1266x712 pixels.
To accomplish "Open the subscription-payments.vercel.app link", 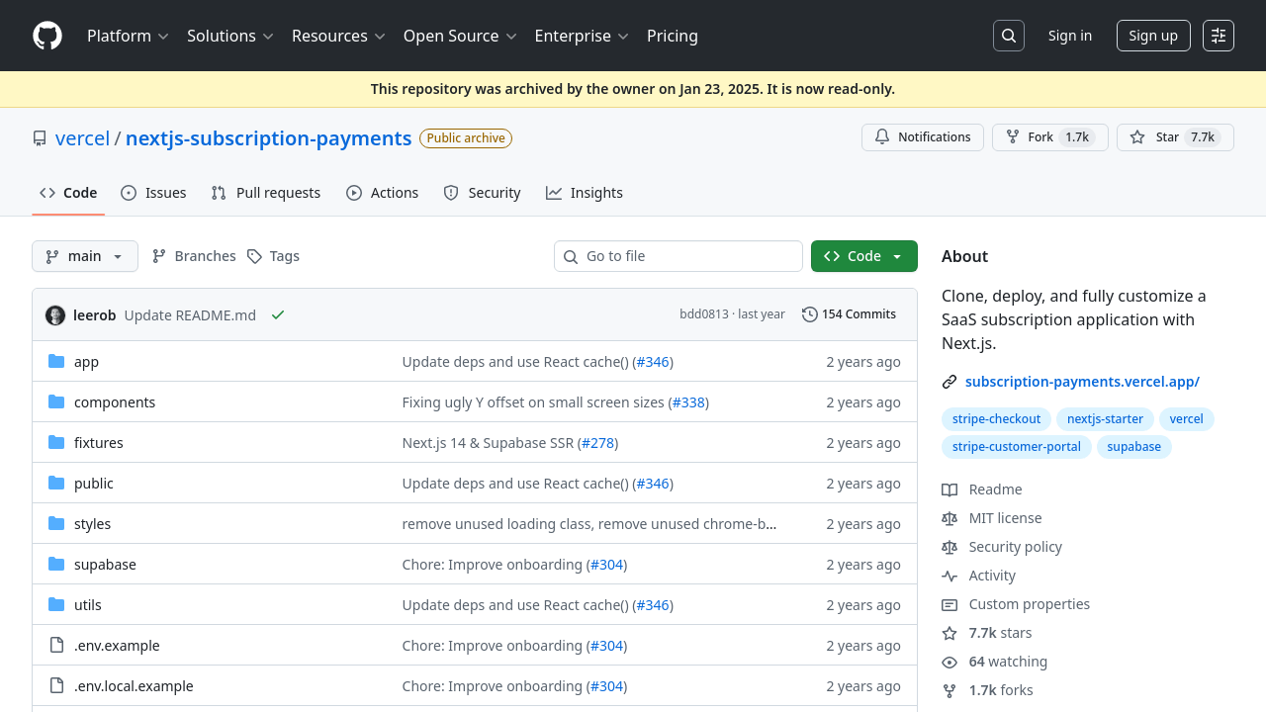I will click(x=1082, y=382).
